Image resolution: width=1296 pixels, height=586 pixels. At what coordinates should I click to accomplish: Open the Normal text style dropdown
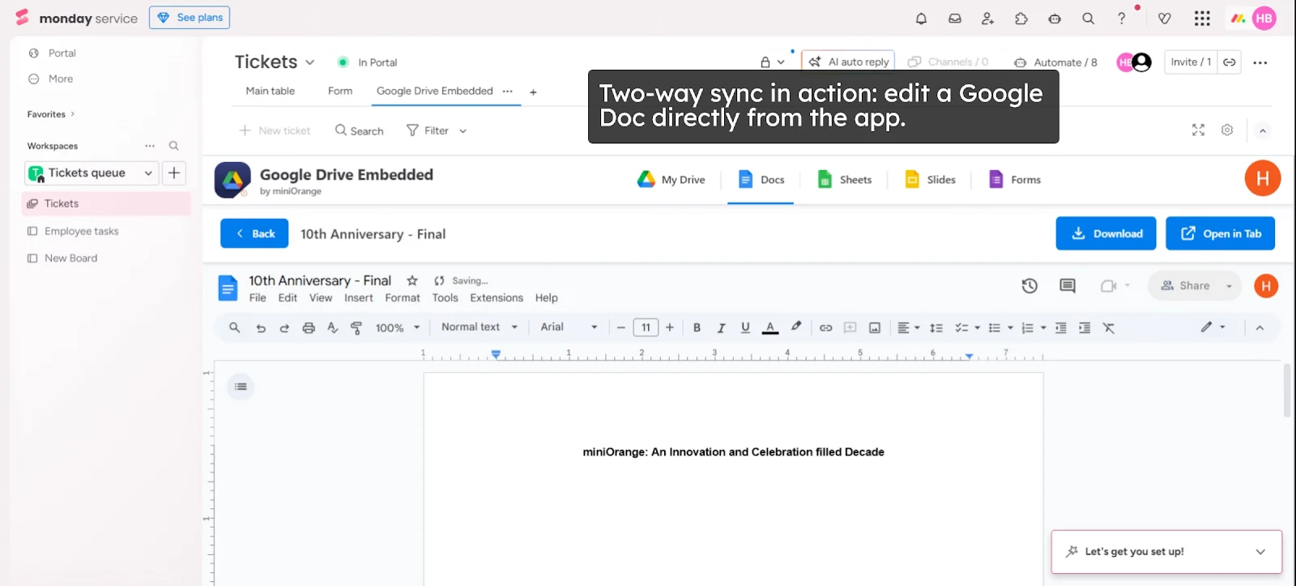click(480, 327)
